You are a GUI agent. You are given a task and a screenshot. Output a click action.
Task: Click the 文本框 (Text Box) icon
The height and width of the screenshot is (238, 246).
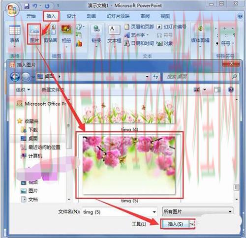click(x=114, y=35)
